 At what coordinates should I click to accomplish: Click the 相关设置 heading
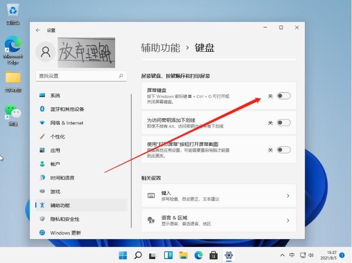151,178
